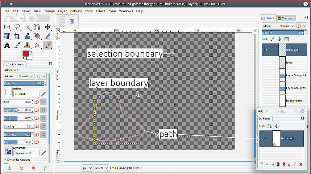Open the dynamics editor pencil icon

tap(43, 153)
